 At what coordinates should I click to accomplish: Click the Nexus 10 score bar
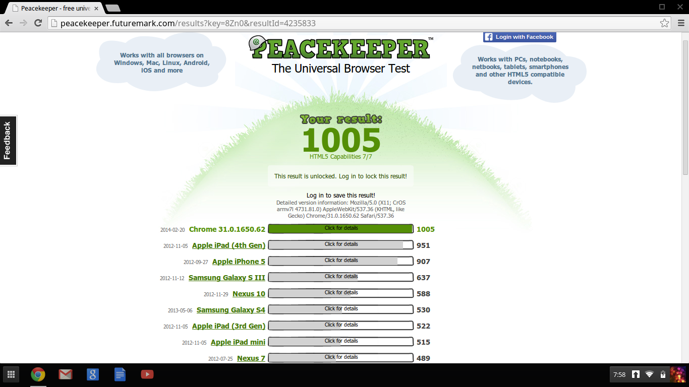[341, 293]
